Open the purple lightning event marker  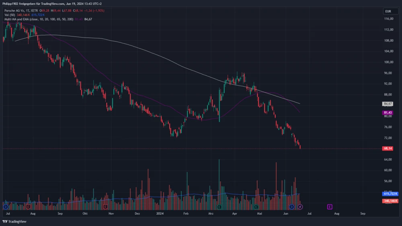coord(300,207)
